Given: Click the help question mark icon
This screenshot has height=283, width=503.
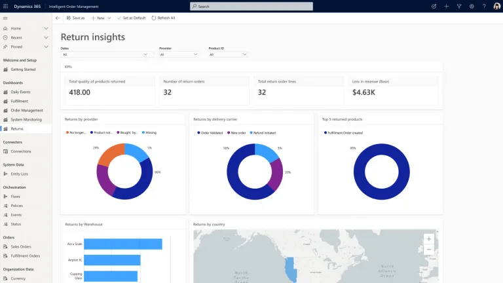Looking at the screenshot, I should [484, 6].
